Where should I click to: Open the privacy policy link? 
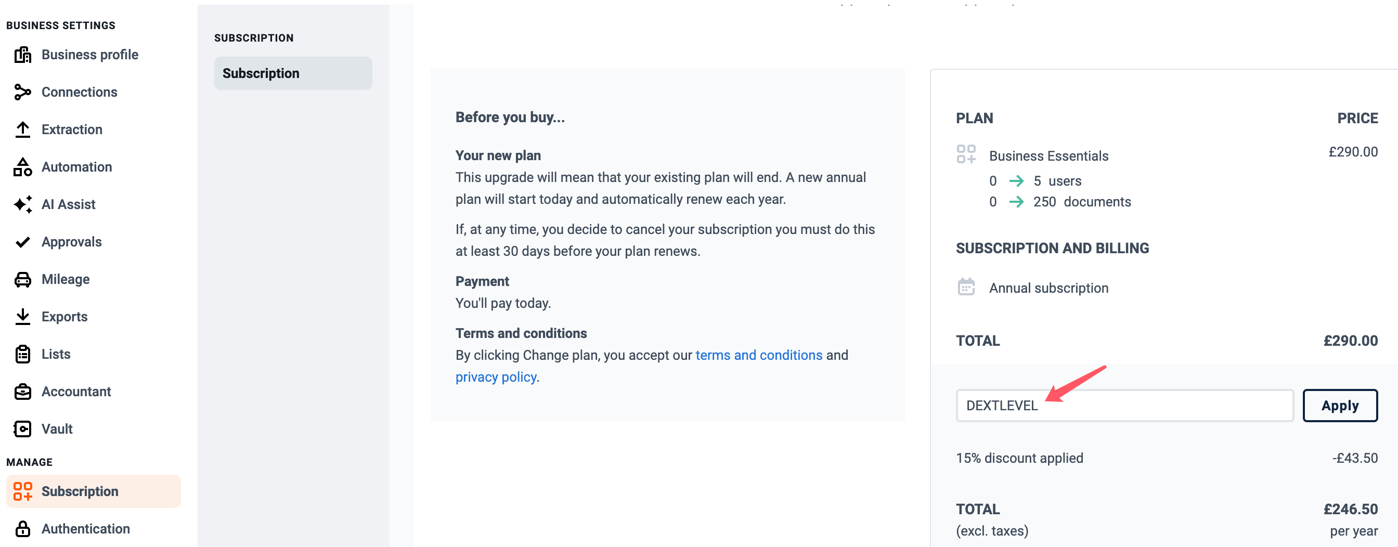(496, 377)
